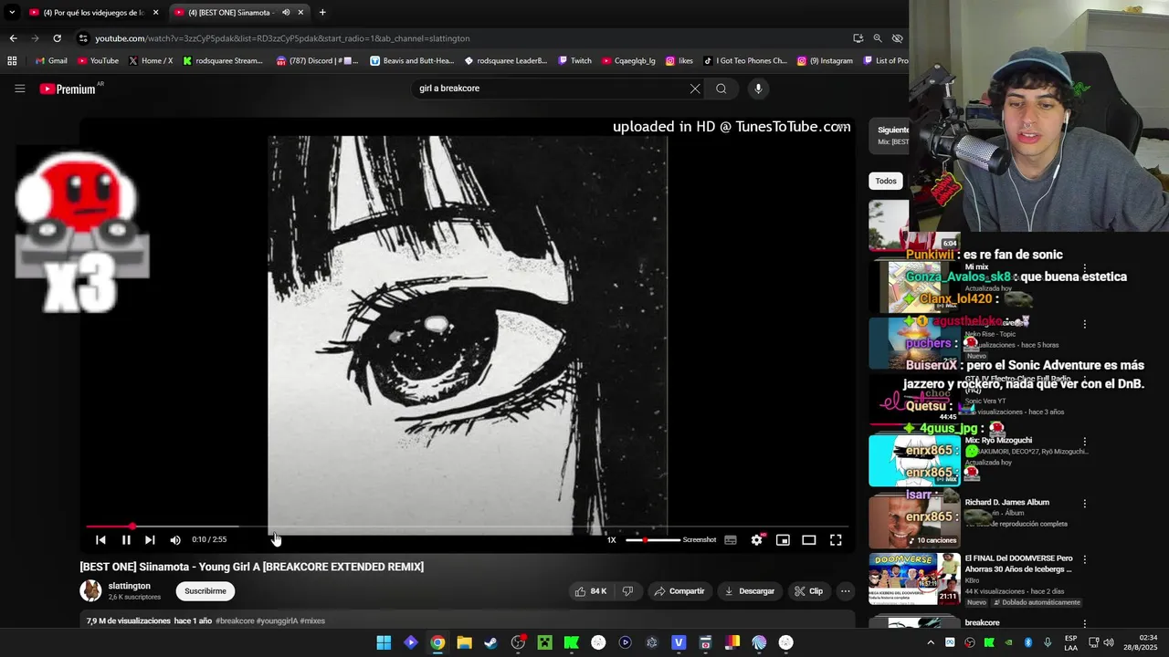The image size is (1169, 657).
Task: Click the Descargar download button
Action: [x=750, y=591]
